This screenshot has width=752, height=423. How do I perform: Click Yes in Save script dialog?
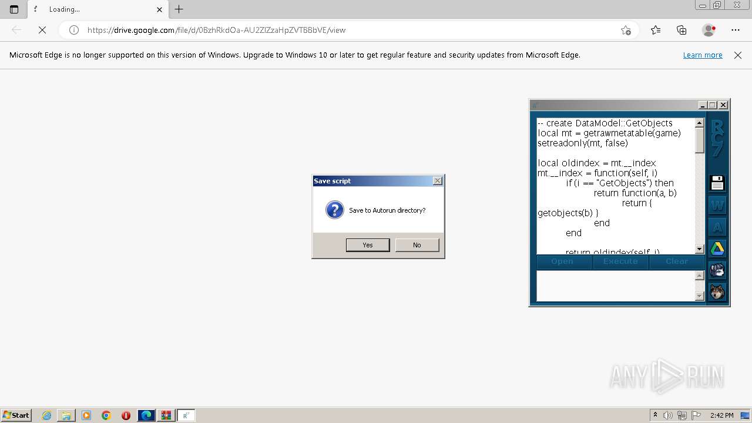point(368,245)
